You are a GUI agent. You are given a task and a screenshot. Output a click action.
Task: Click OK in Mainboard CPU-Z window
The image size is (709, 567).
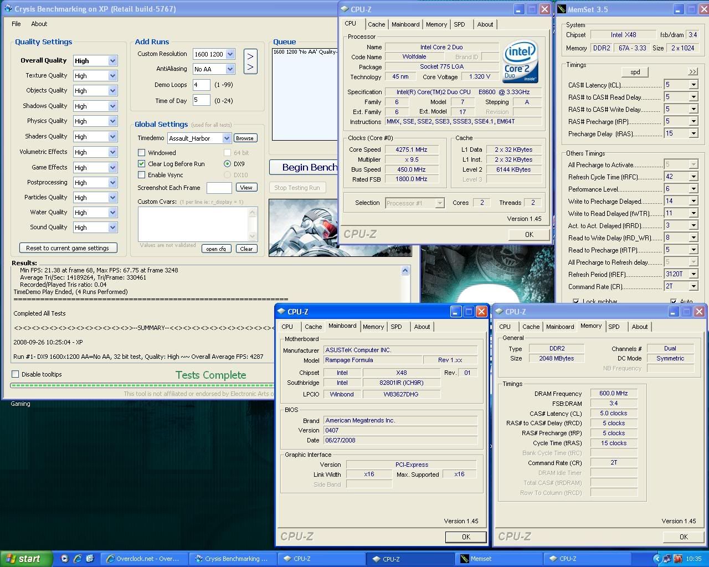(466, 537)
